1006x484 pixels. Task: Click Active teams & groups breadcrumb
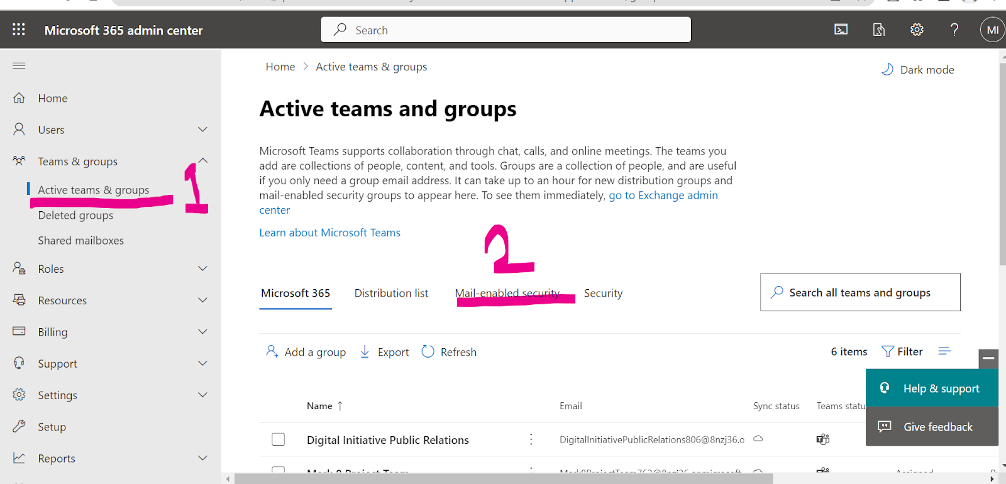371,67
